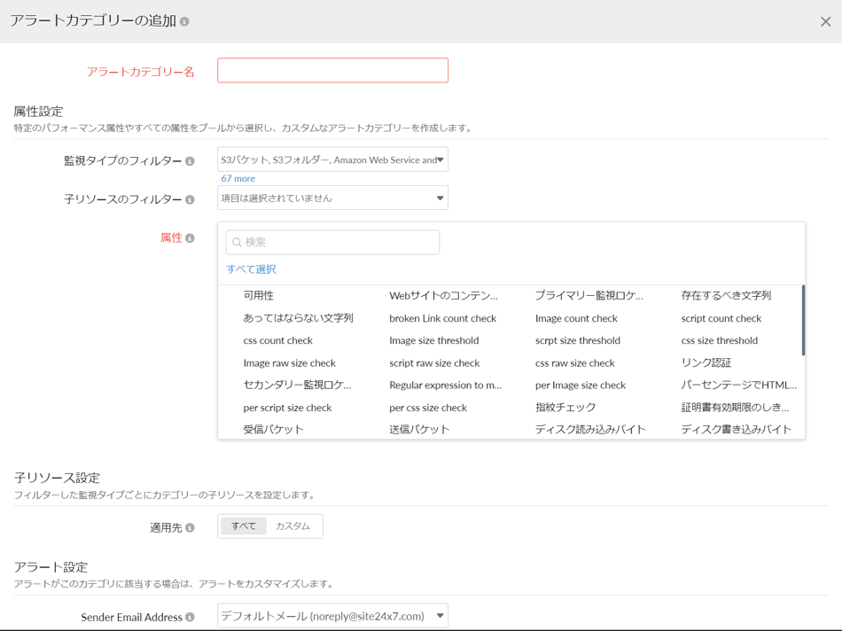The width and height of the screenshot is (842, 631).
Task: Select css size threshold attribute
Action: click(720, 340)
